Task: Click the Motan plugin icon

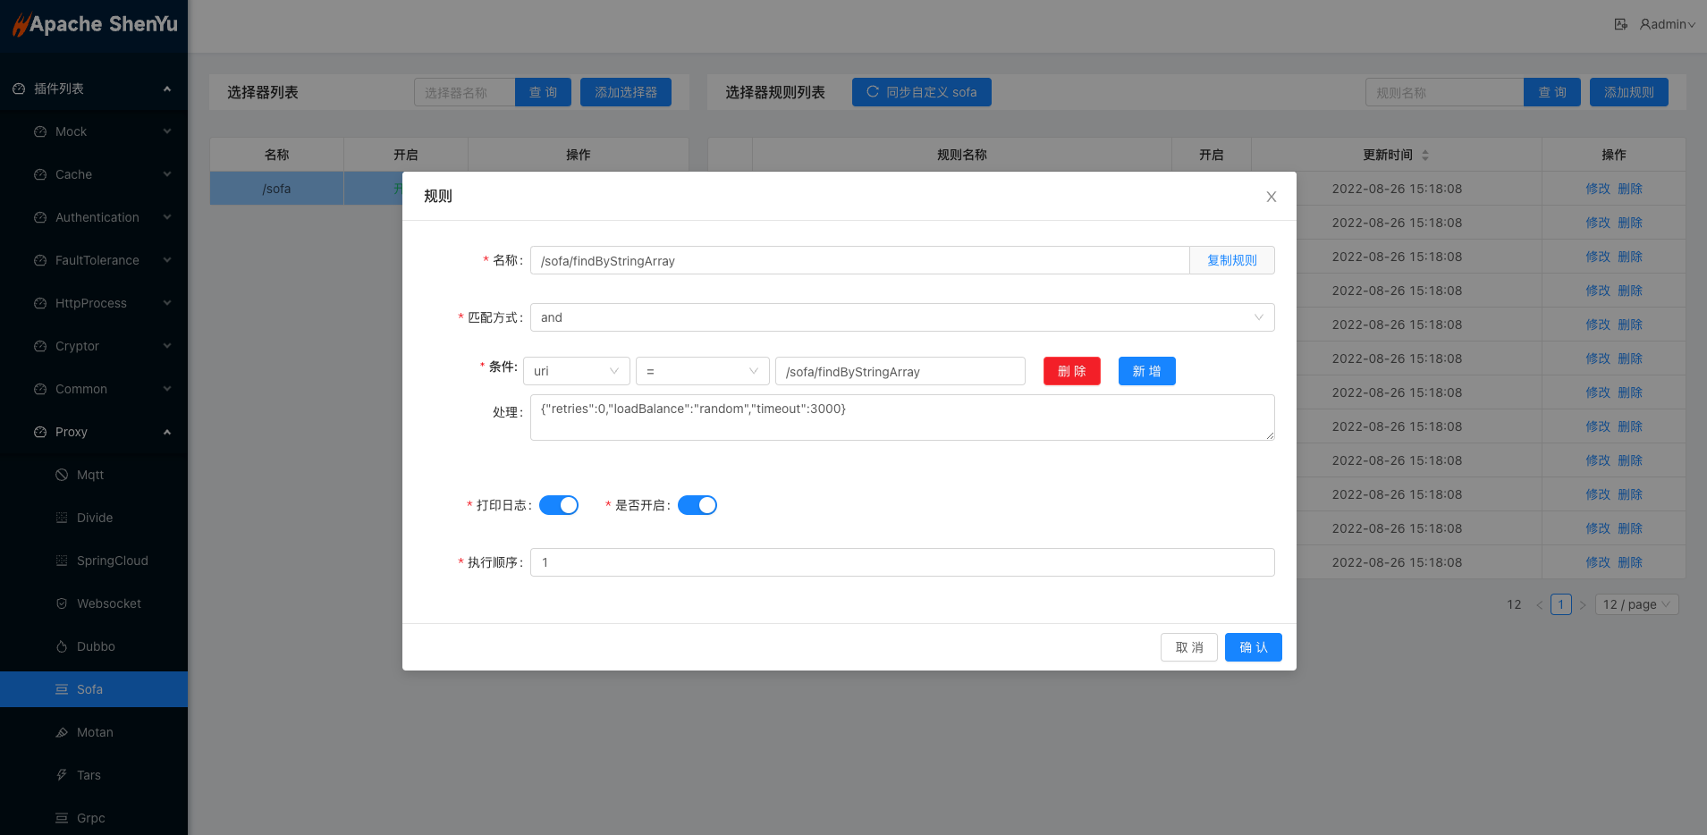Action: coord(62,732)
